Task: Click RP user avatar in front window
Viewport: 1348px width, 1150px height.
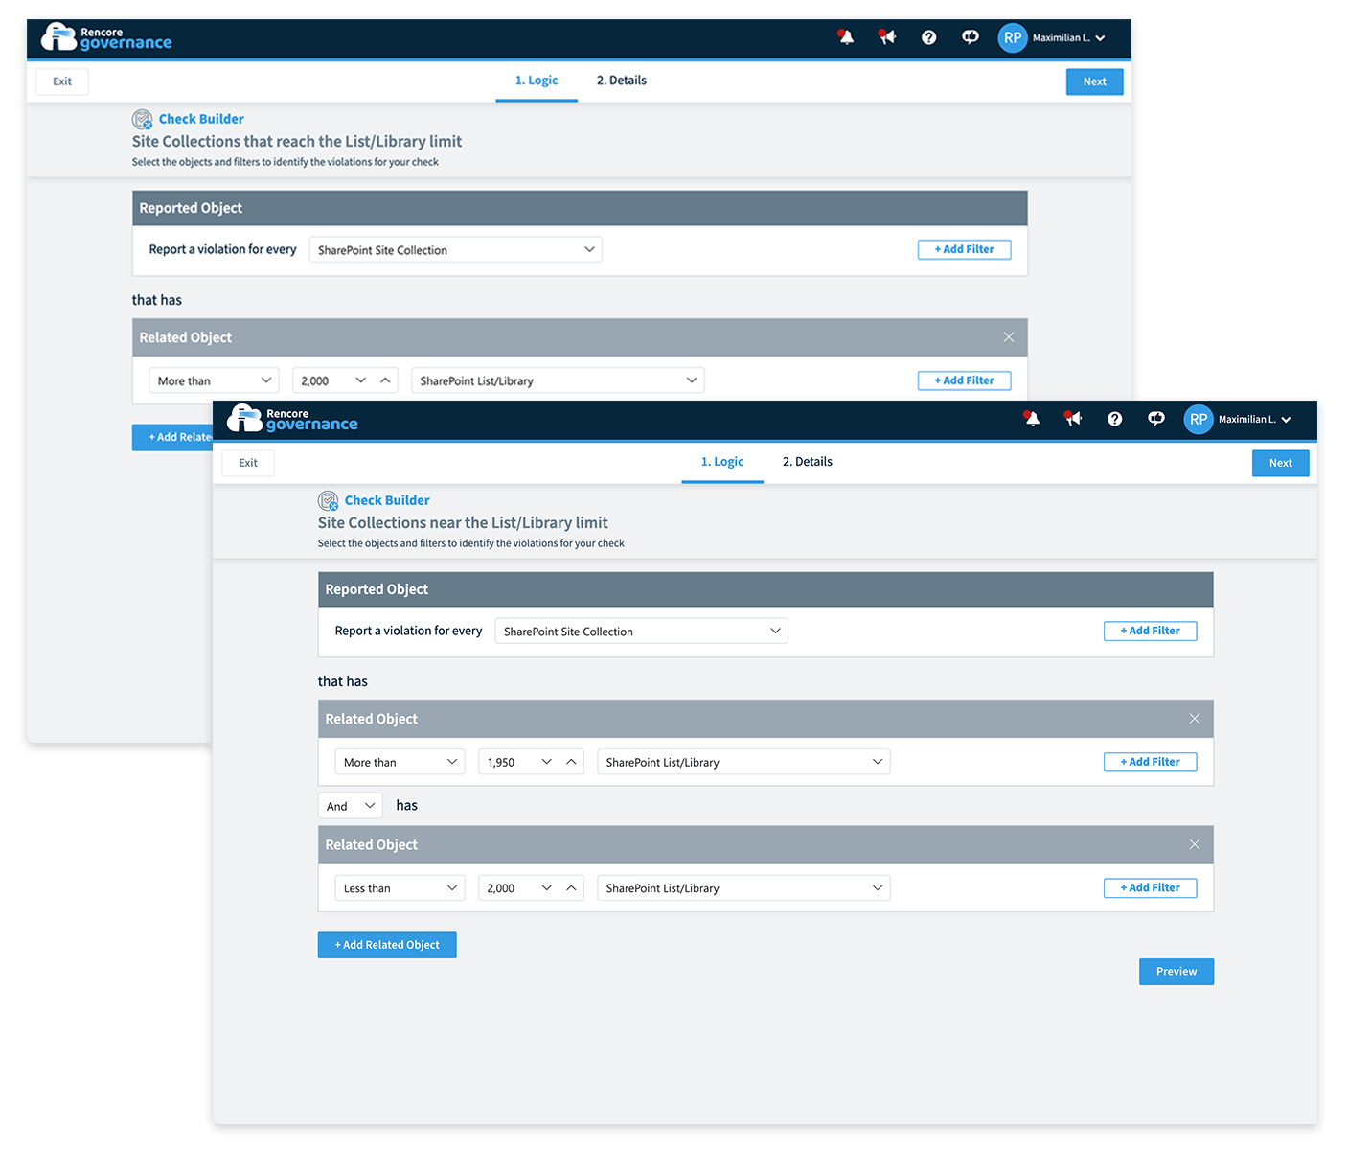Action: click(1199, 419)
